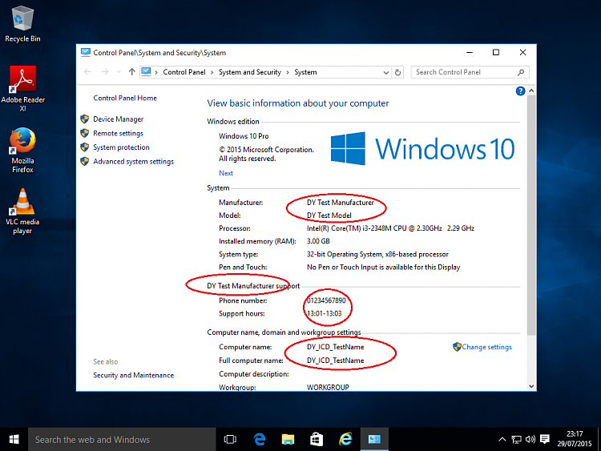Click the shield icon beside Device Manager
Image resolution: width=601 pixels, height=451 pixels.
(85, 119)
